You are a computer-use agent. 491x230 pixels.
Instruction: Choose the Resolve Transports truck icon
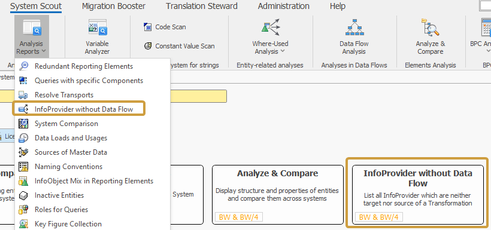click(23, 95)
